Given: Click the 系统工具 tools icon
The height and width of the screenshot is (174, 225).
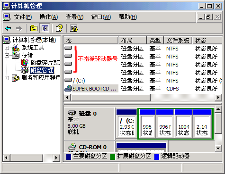Looking at the screenshot, I should 16,48.
